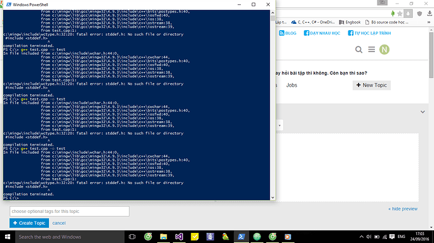Open the browser downloads arrow icon
Image resolution: width=434 pixels, height=243 pixels.
click(x=430, y=13)
